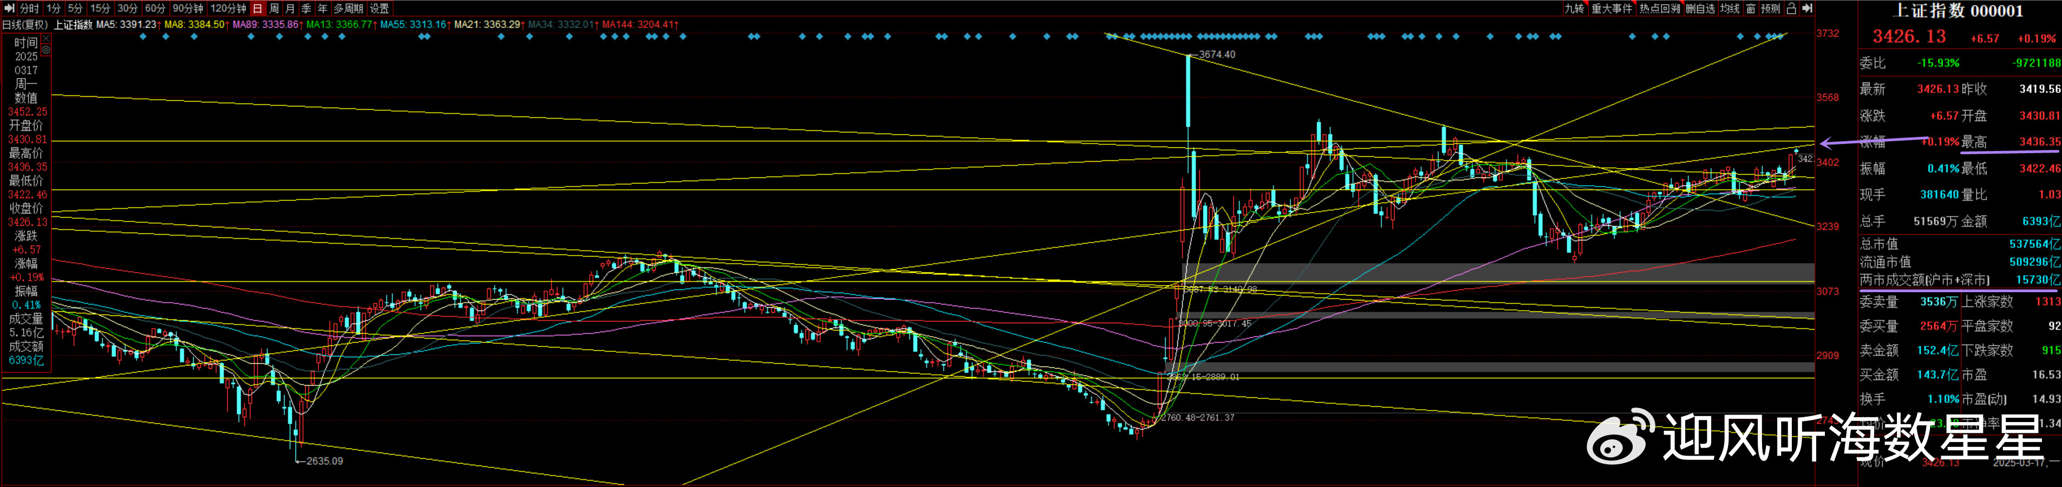Click the 最低 3422.46 value in side panel
The image size is (2062, 487).
coord(2040,168)
